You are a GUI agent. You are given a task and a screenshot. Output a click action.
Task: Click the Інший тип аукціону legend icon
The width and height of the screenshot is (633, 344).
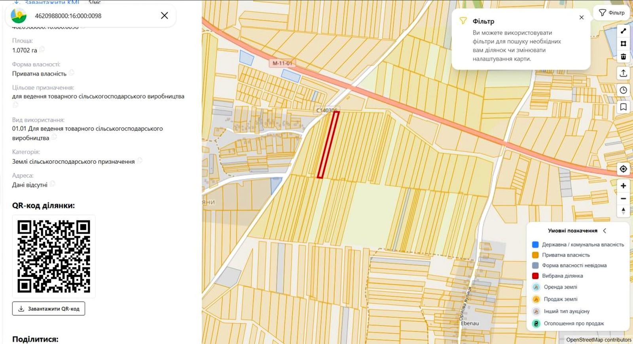[536, 311]
